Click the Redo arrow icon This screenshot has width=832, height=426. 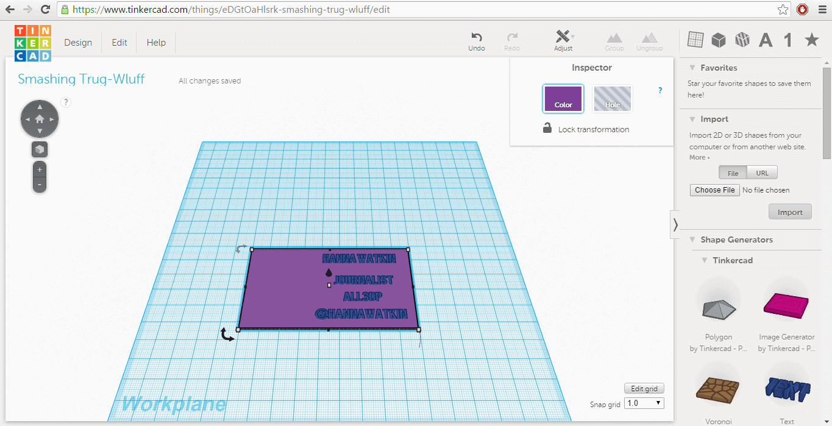tap(512, 37)
